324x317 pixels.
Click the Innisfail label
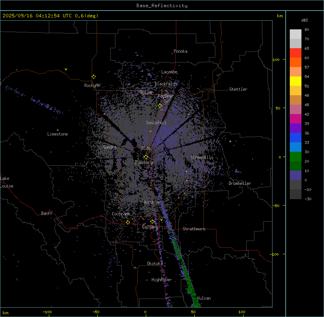[x=156, y=123]
